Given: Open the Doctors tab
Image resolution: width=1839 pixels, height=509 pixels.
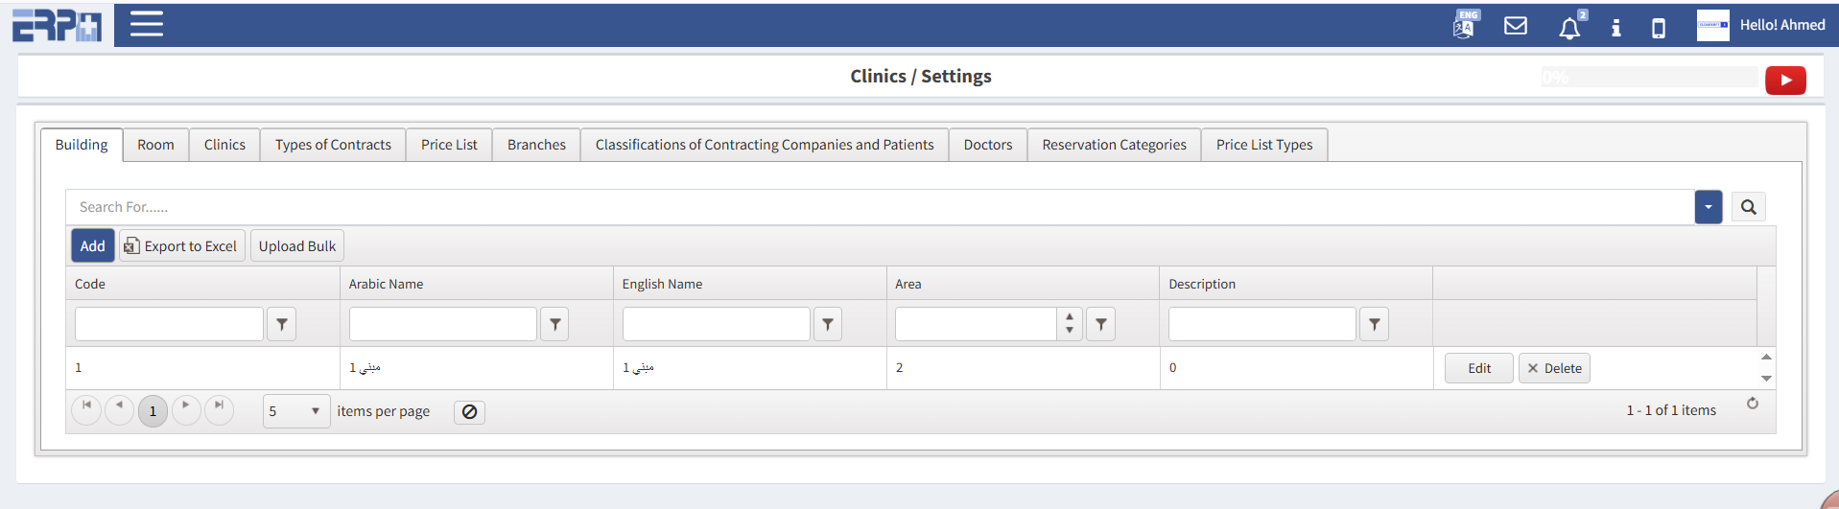Looking at the screenshot, I should coord(988,145).
